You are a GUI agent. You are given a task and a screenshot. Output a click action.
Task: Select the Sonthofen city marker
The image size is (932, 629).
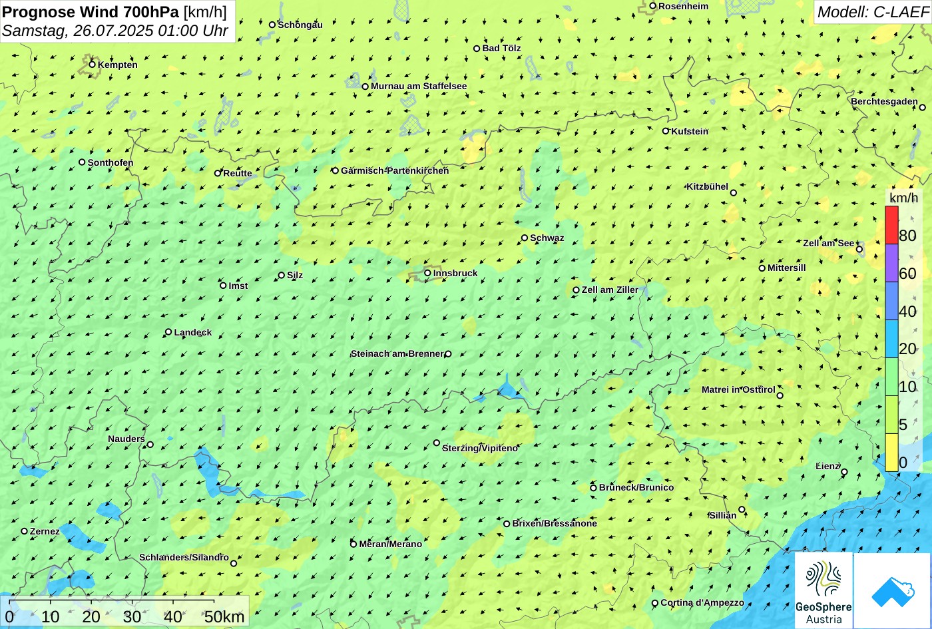(82, 162)
